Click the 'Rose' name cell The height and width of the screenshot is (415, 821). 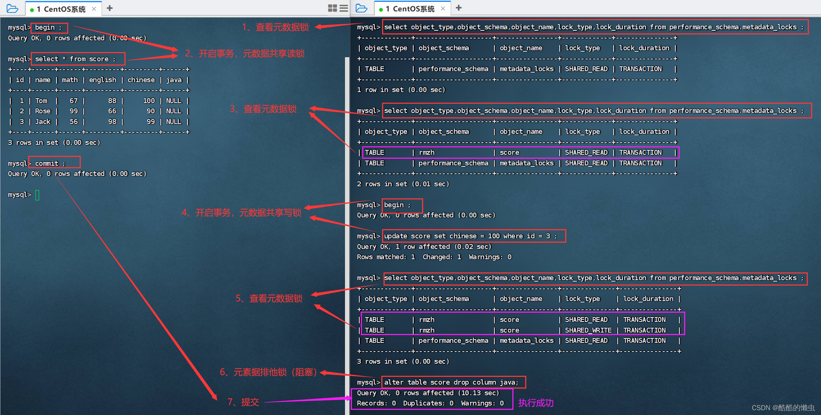pos(43,111)
